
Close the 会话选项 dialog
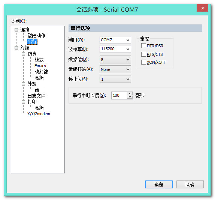pyautogui.click(x=202, y=8)
